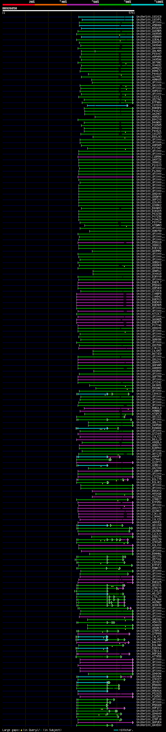166x732 pixels.
Task: Open hit UniRef100_A5BH86
Action: point(149,25)
